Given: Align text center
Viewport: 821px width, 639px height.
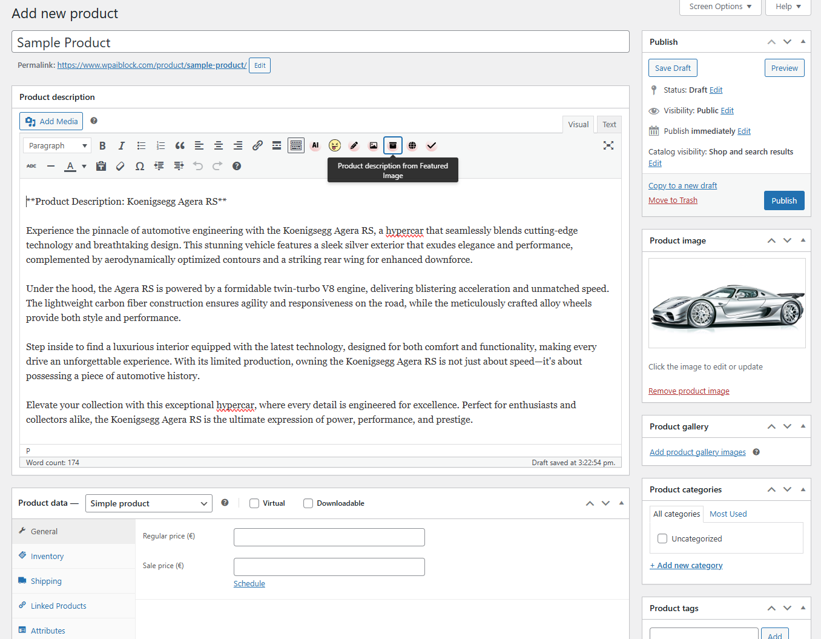Looking at the screenshot, I should pyautogui.click(x=219, y=145).
